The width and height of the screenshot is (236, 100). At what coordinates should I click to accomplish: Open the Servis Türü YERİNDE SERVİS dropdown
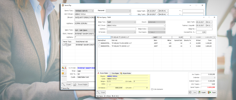point(92,11)
